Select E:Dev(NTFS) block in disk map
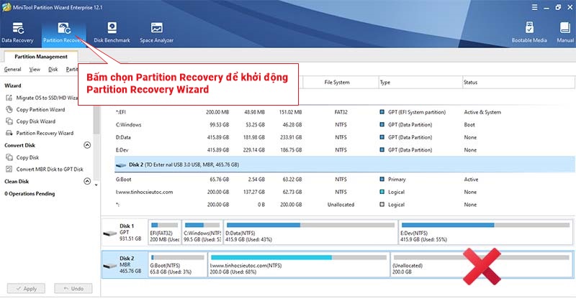576x306 pixels. click(485, 232)
